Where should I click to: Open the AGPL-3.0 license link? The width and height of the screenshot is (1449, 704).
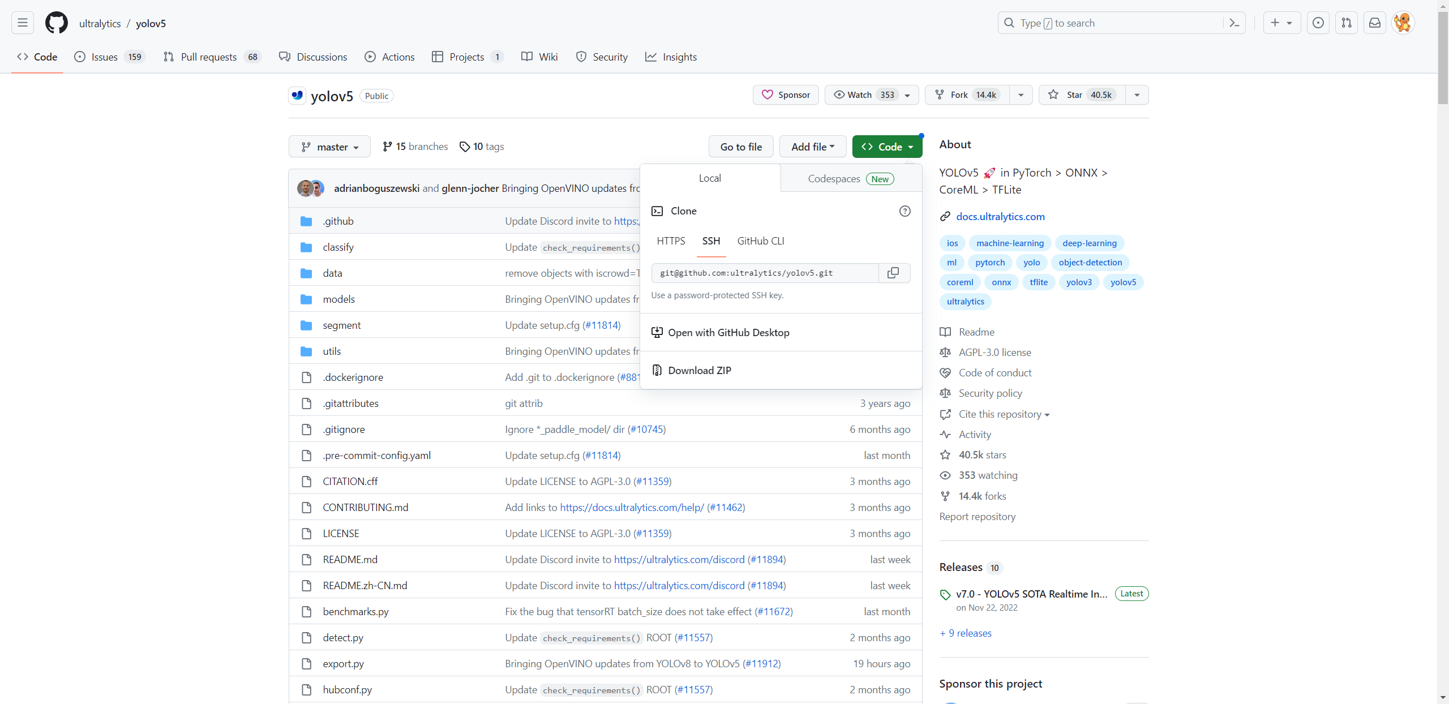994,353
